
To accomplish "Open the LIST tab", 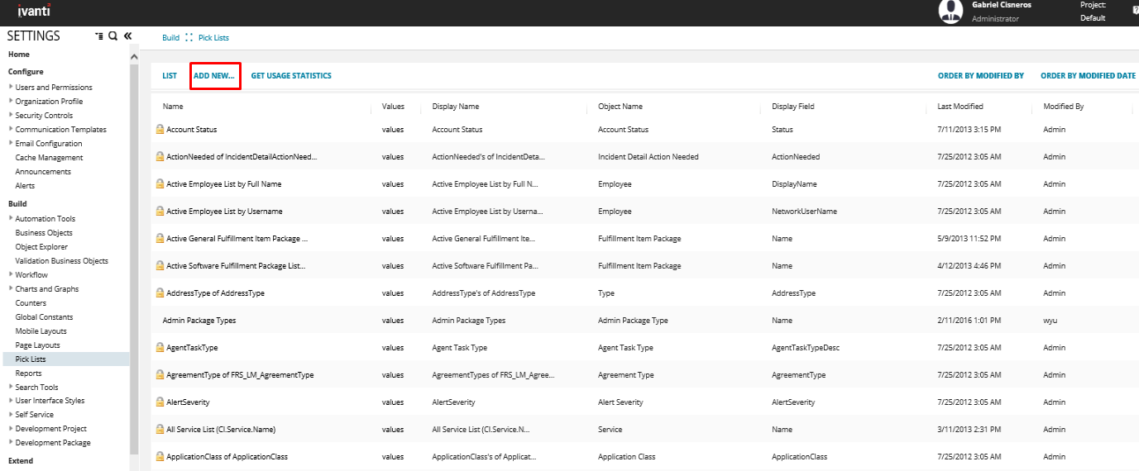I will click(x=170, y=76).
